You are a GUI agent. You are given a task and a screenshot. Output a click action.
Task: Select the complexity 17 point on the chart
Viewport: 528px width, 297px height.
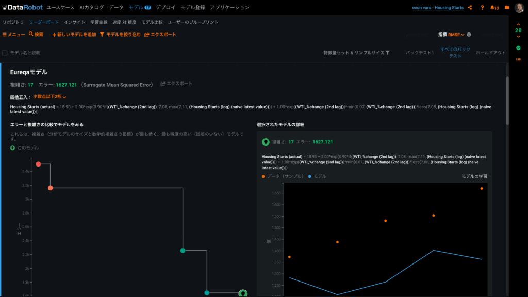[243, 293]
